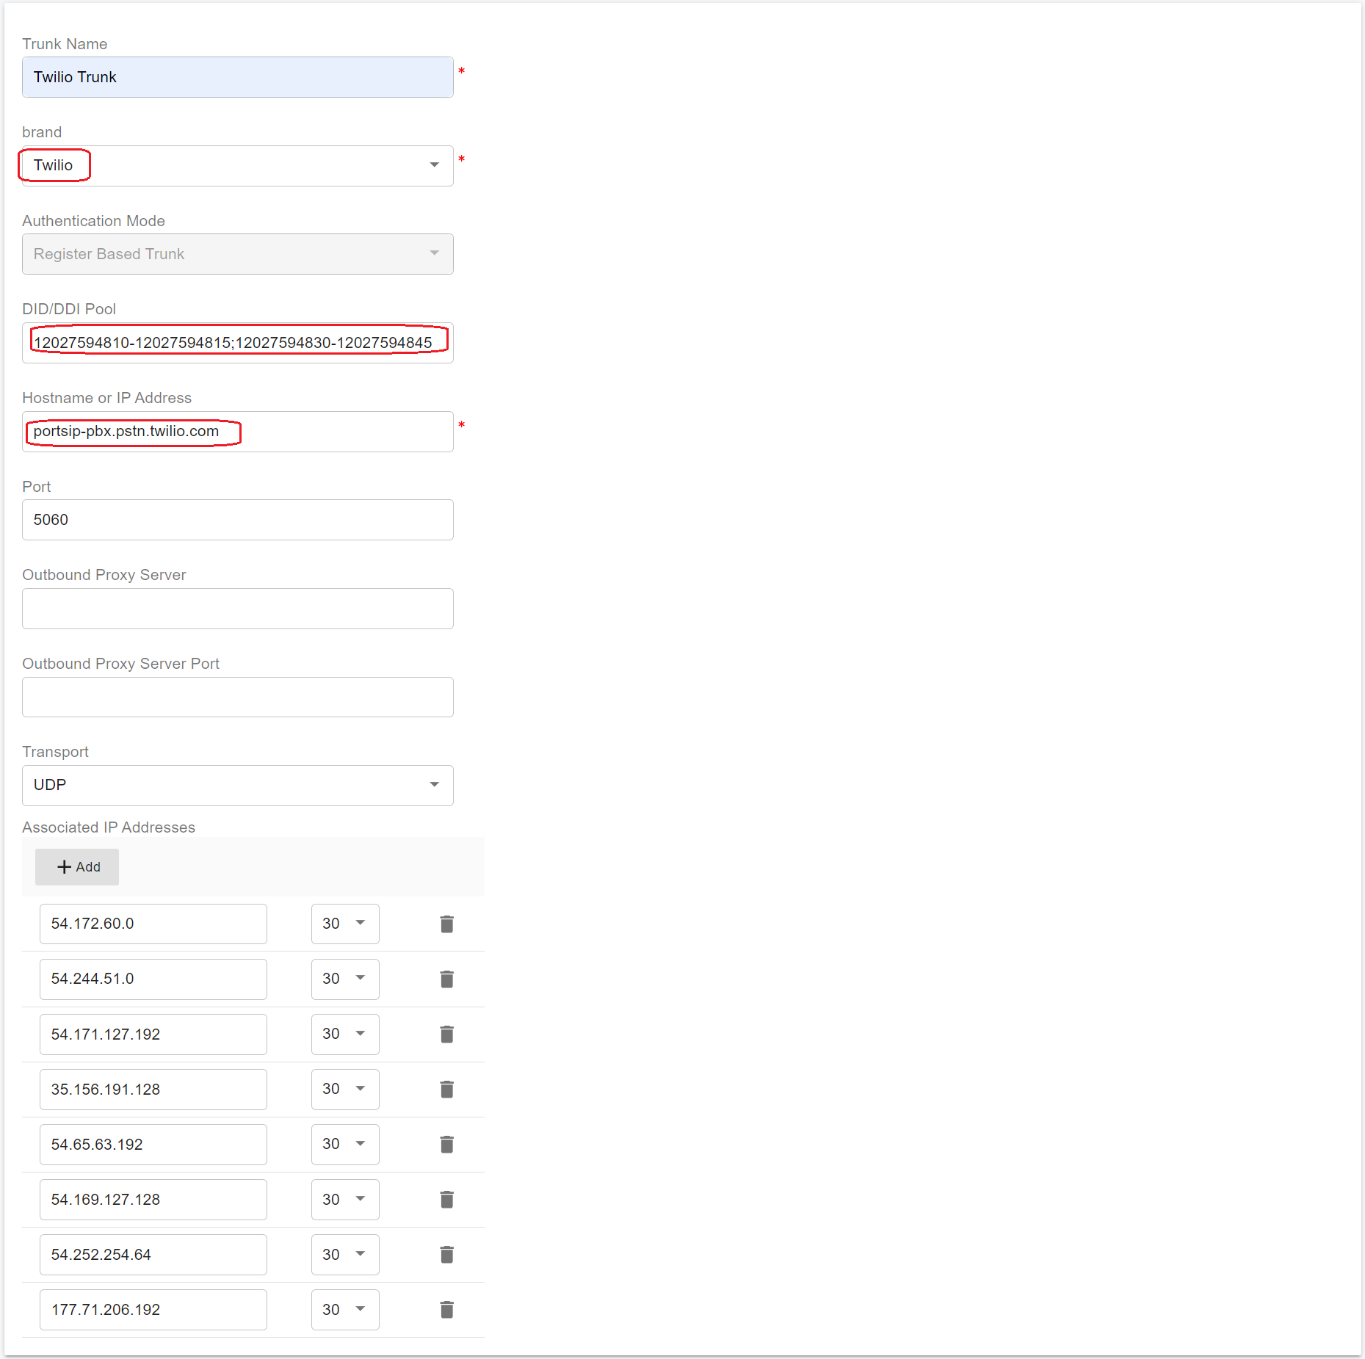The width and height of the screenshot is (1365, 1359).
Task: Click the Add button for IP addresses
Action: 77,866
